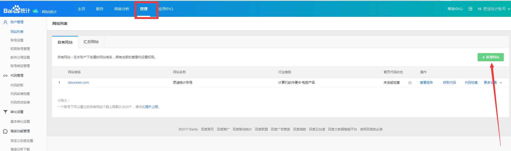Open 帮助中心 in the header

455,9
